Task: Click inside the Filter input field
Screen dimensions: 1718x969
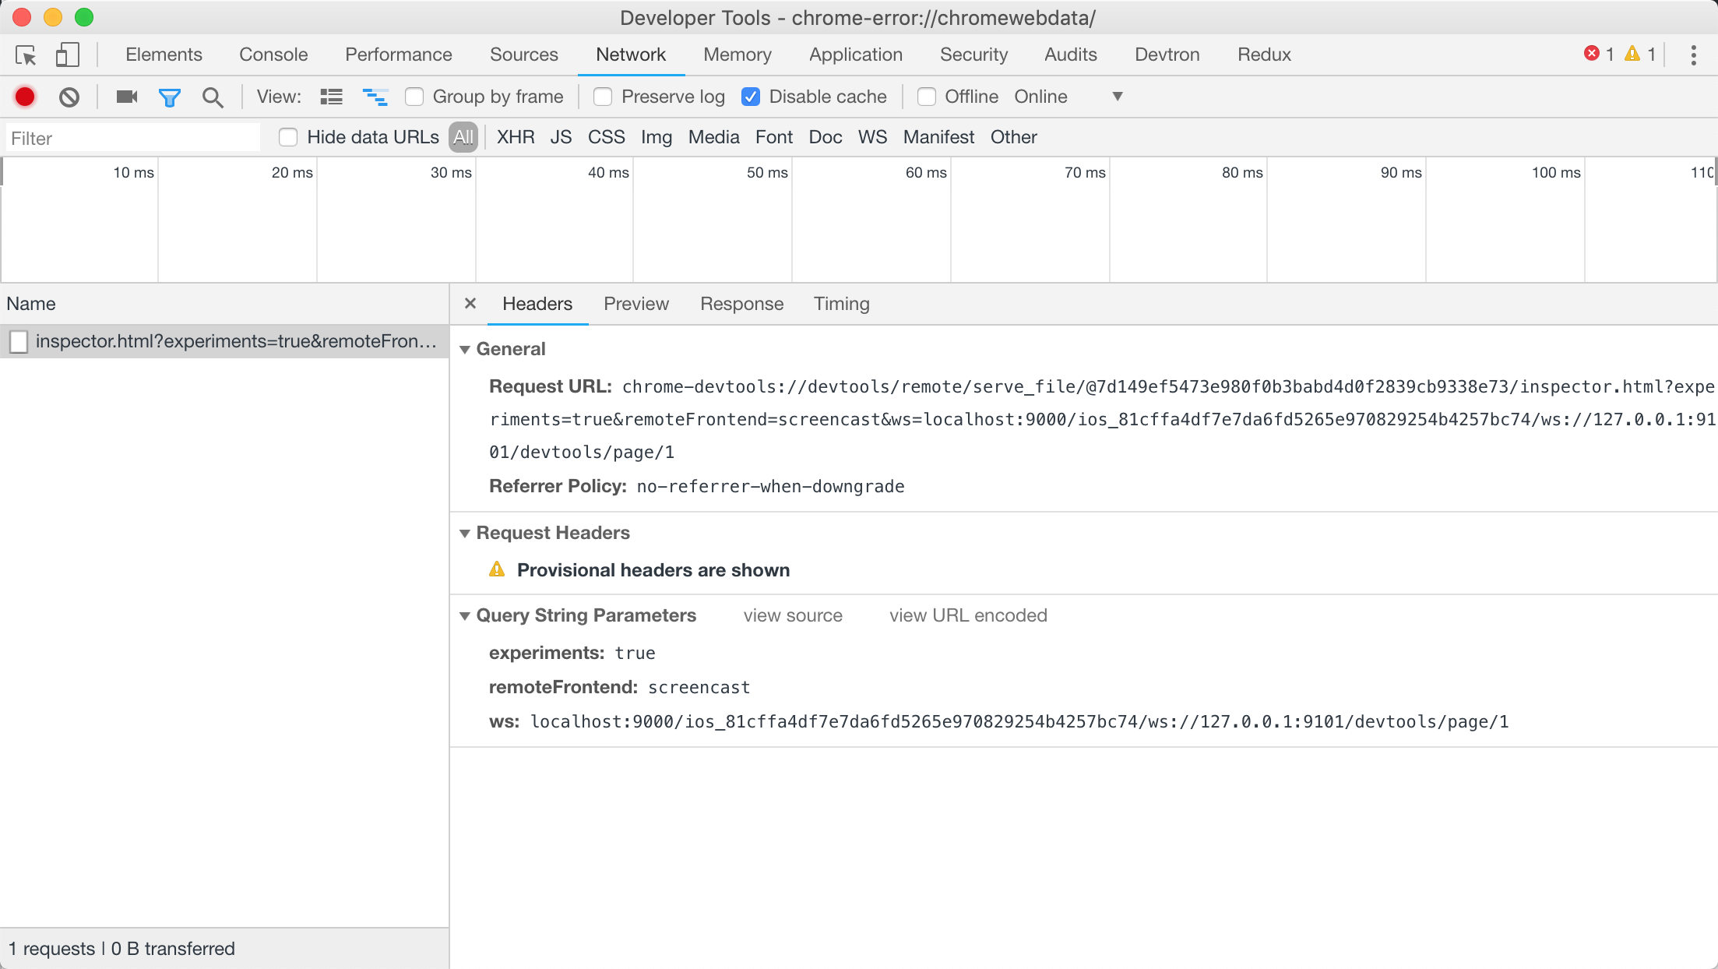Action: tap(132, 137)
